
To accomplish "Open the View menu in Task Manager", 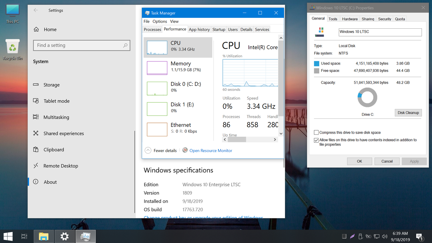I will [174, 21].
